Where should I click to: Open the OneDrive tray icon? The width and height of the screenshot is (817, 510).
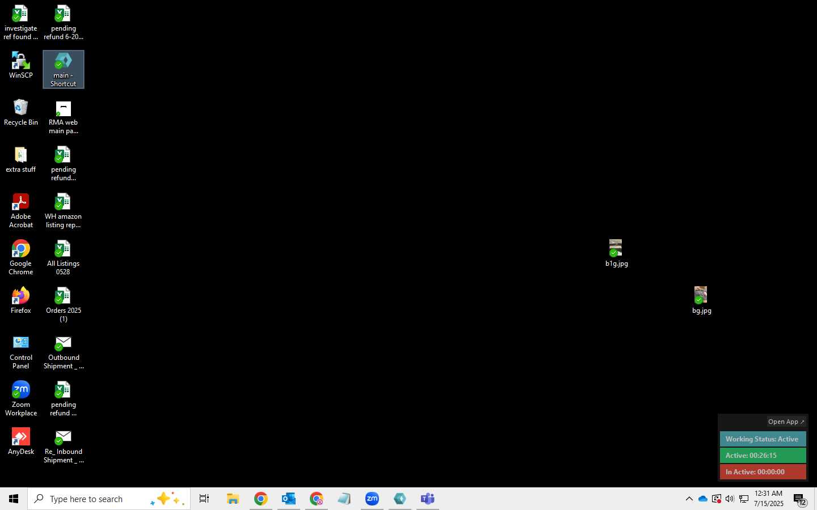click(702, 499)
